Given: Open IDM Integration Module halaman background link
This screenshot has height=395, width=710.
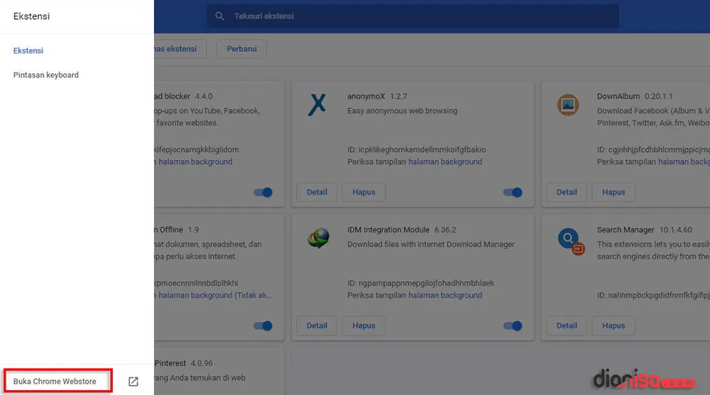Looking at the screenshot, I should [x=445, y=296].
